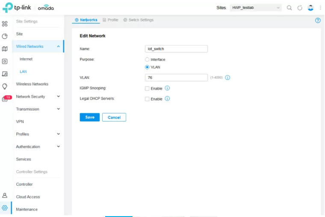Open the Insights lightbulb icon
Screen dimensions: 325x217
5,86
